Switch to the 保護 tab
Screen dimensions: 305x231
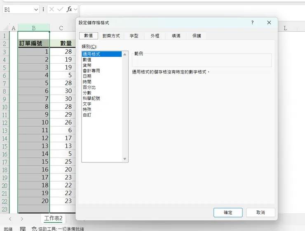(x=197, y=36)
